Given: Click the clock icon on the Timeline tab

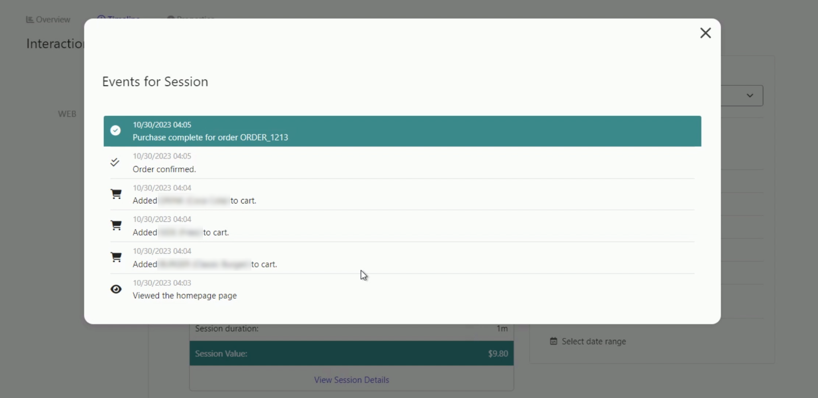Looking at the screenshot, I should pyautogui.click(x=101, y=17).
